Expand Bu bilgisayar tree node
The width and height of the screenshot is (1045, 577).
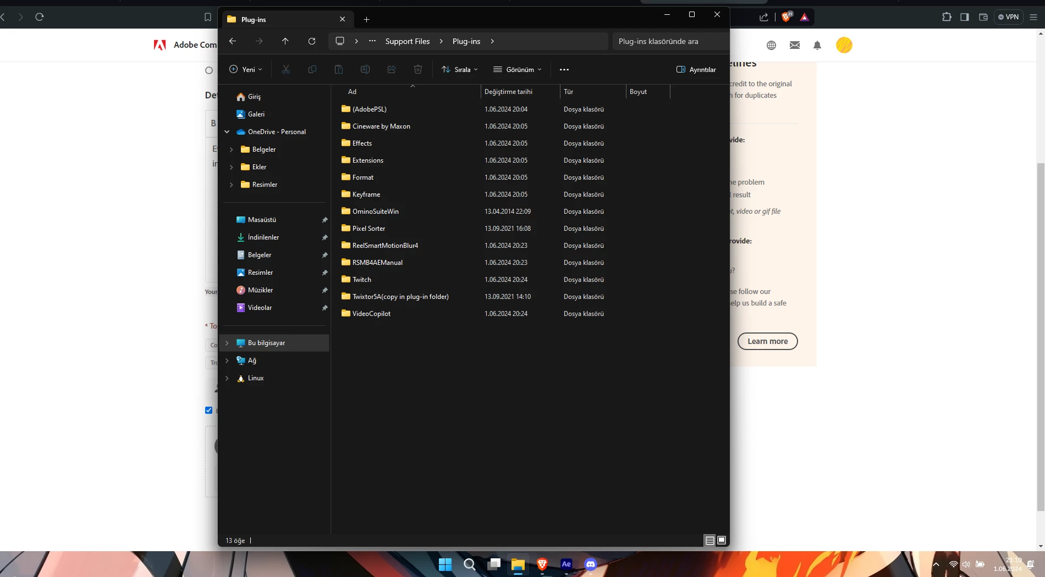227,343
